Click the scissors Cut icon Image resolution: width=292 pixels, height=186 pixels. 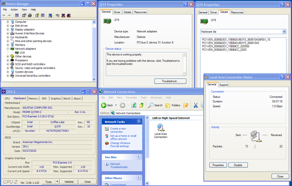coord(196,106)
